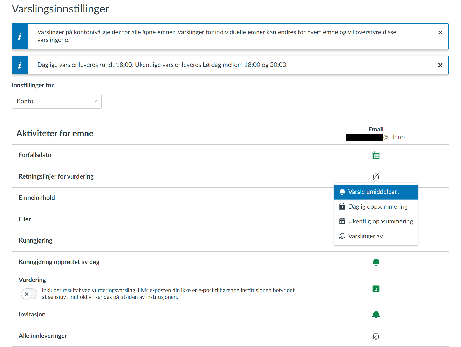Close the Daglige varsler delivery time banner

(x=440, y=65)
